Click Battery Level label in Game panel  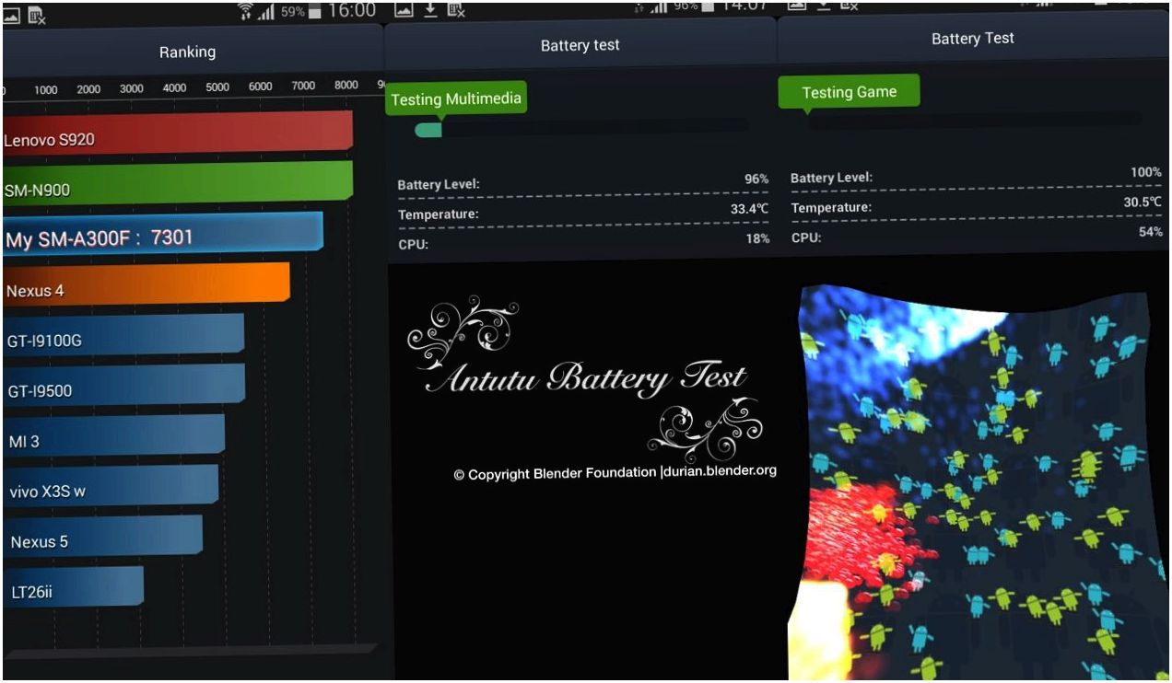pyautogui.click(x=831, y=178)
